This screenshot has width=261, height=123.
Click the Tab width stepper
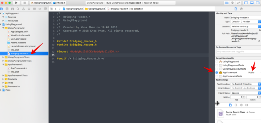coord(244,97)
